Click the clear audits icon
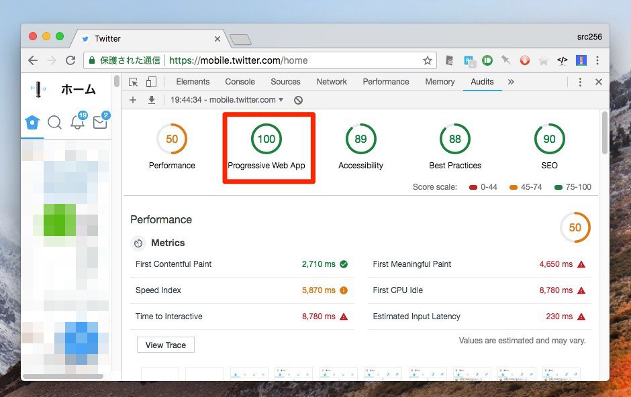 [x=298, y=100]
